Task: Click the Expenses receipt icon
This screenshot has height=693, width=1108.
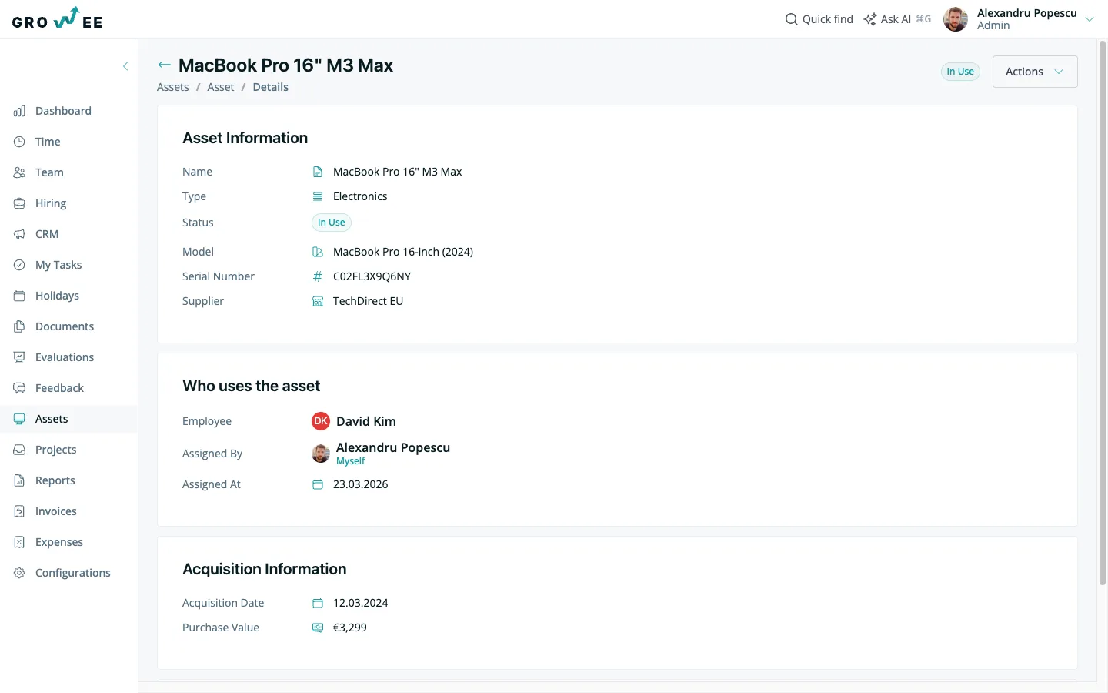Action: 19,542
